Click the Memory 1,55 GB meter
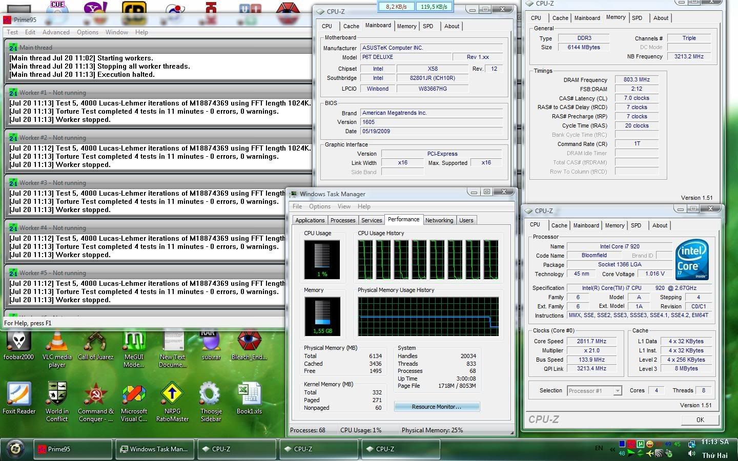This screenshot has height=461, width=738. [x=322, y=317]
